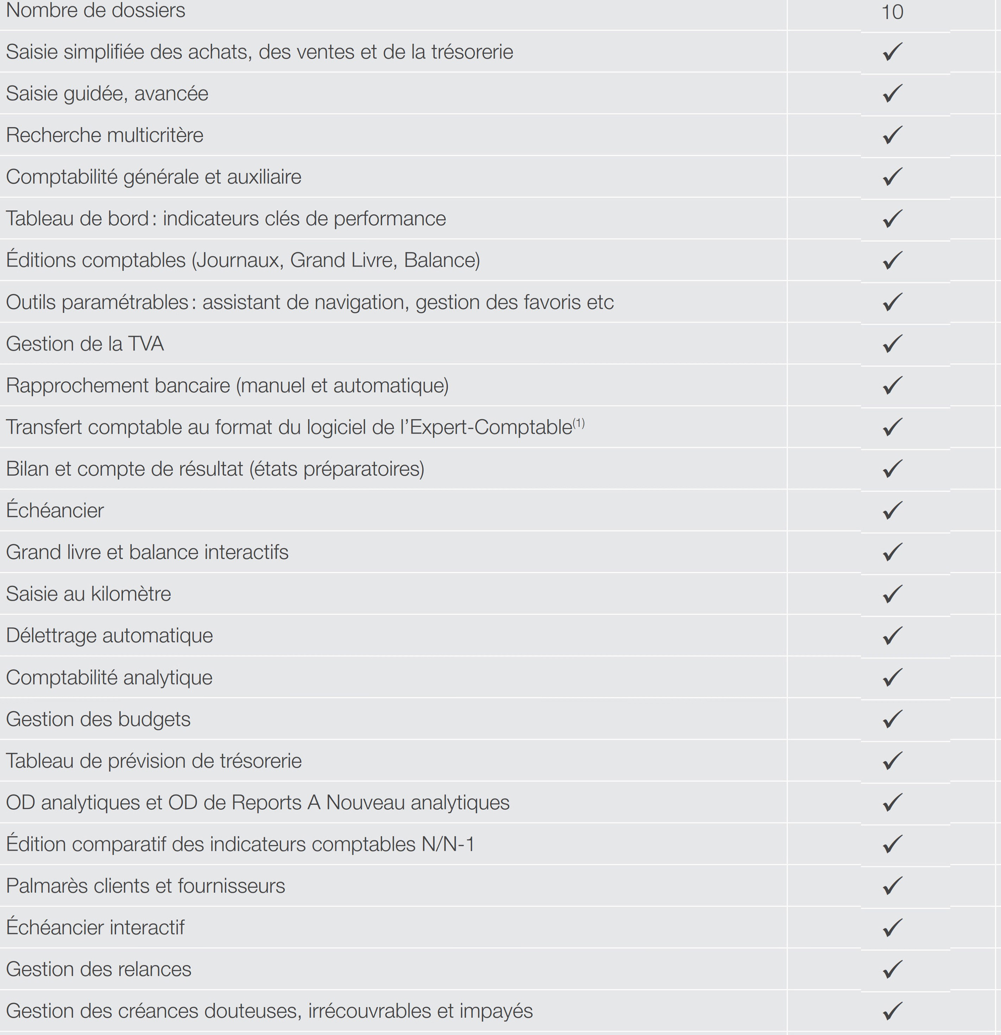Click the value 10 for Nombre de dossiers
The image size is (1001, 1035).
[x=892, y=12]
